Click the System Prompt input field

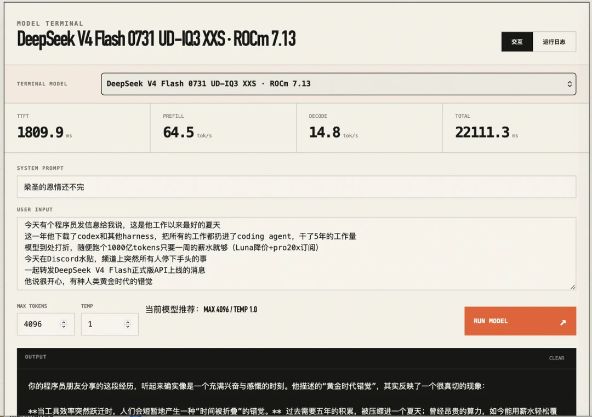pyautogui.click(x=297, y=187)
